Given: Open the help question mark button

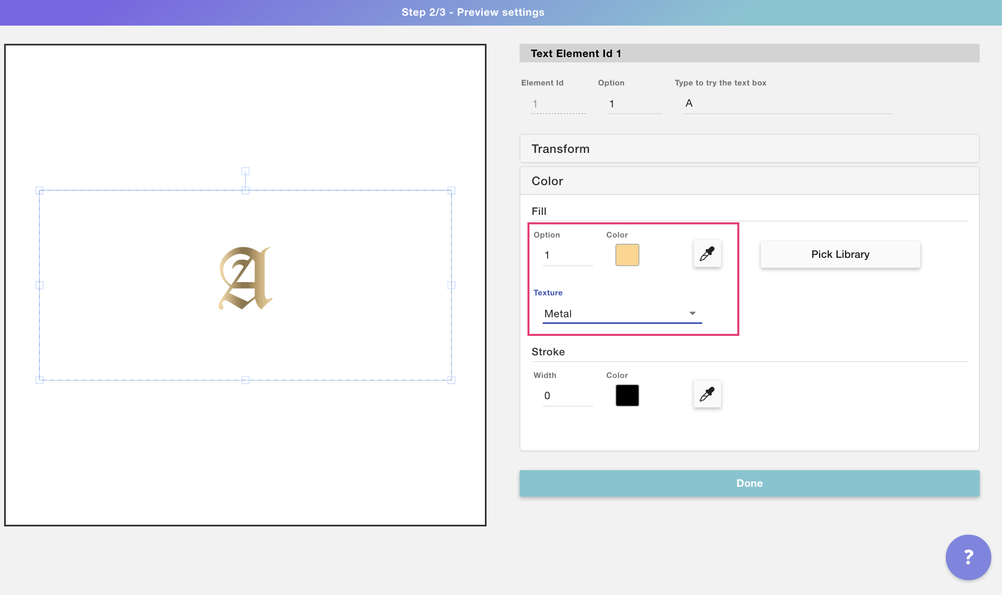Looking at the screenshot, I should pos(968,557).
